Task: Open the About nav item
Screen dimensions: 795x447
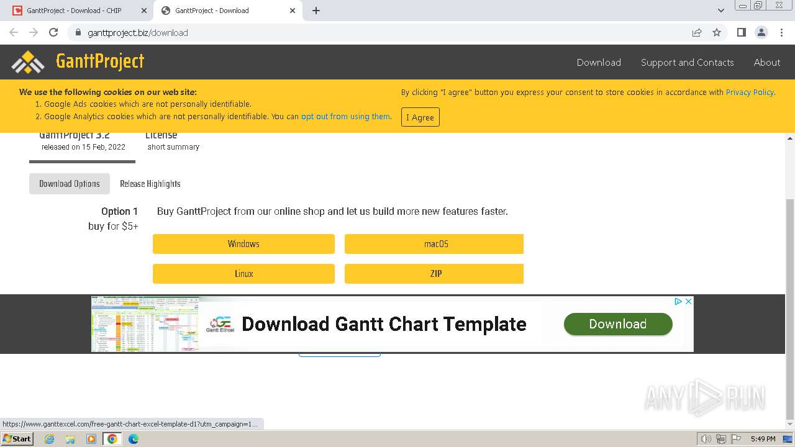Action: 767,62
